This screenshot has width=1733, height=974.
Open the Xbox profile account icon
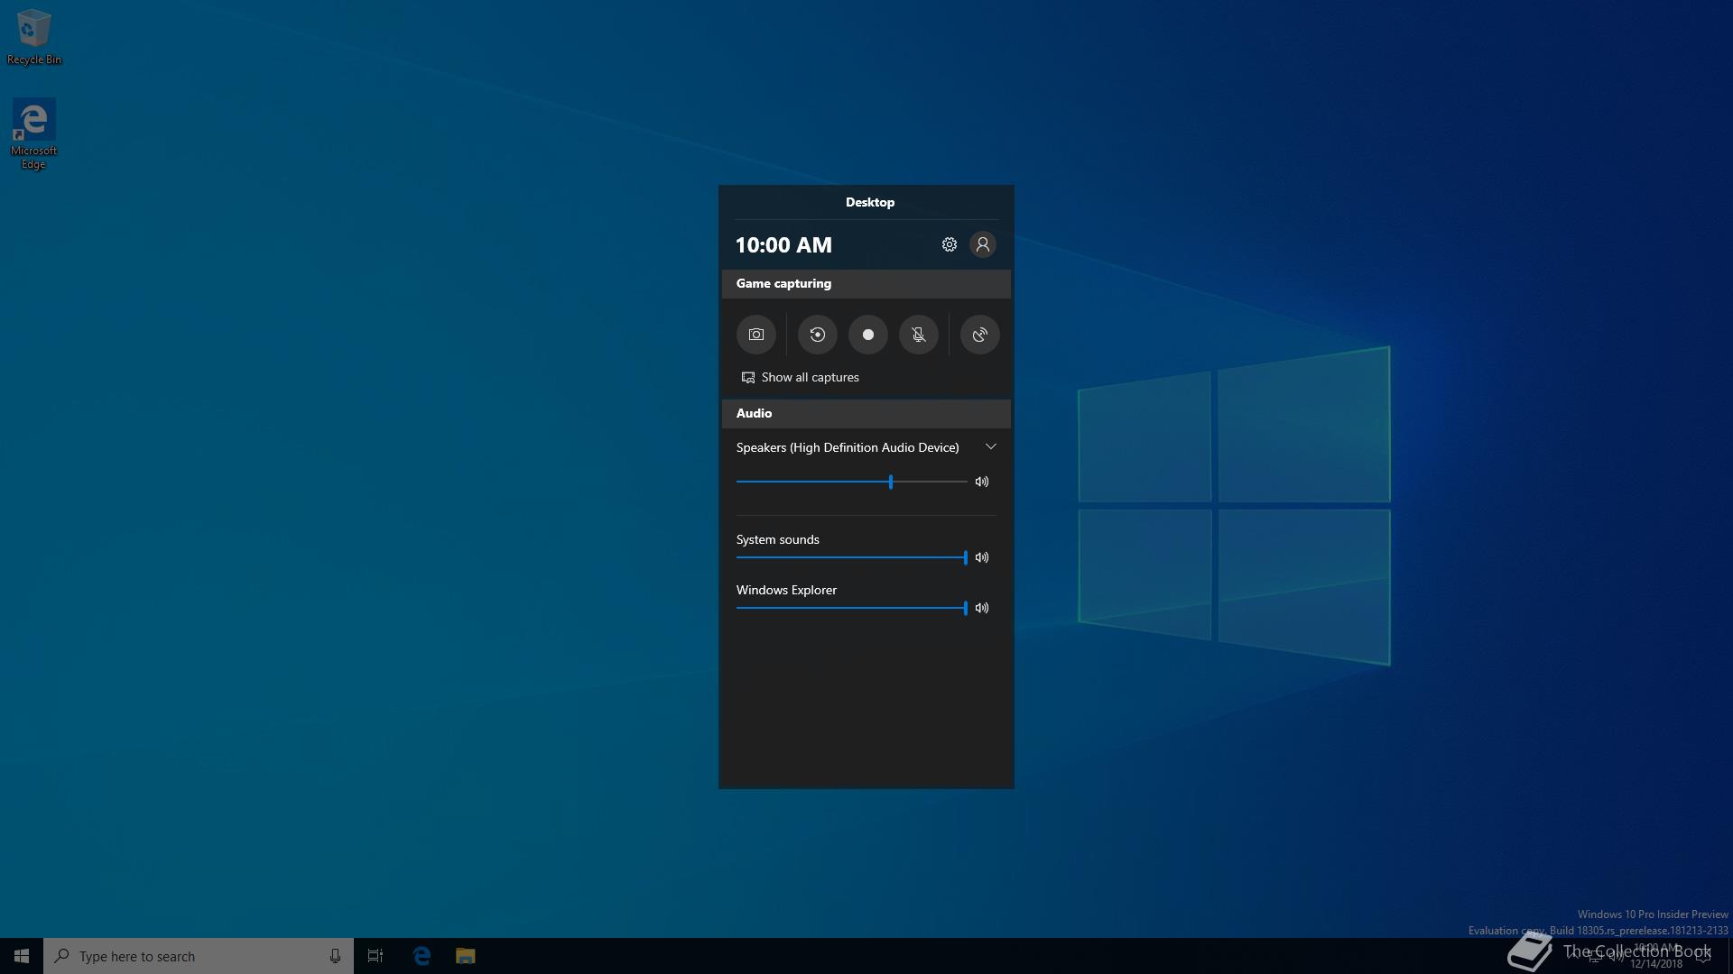(983, 244)
